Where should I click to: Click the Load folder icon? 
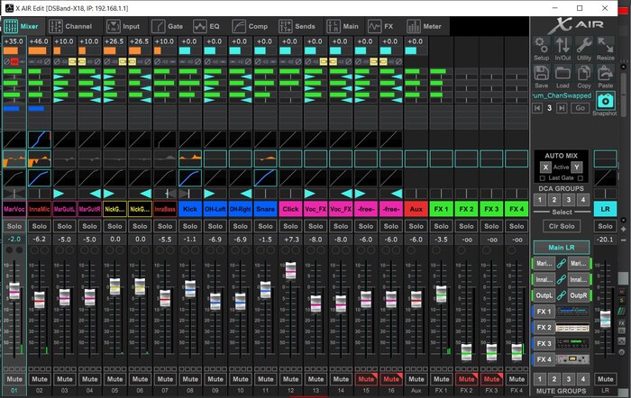pos(562,75)
